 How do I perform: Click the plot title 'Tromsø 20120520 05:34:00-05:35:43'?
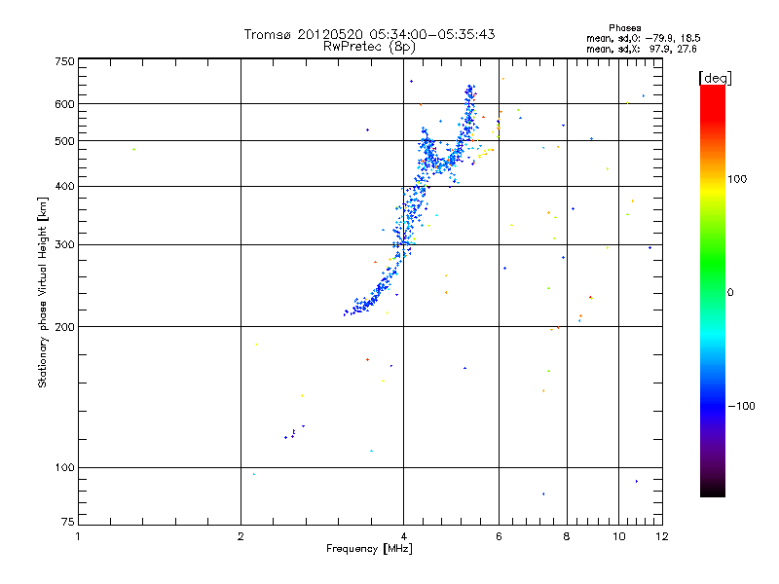(x=369, y=34)
